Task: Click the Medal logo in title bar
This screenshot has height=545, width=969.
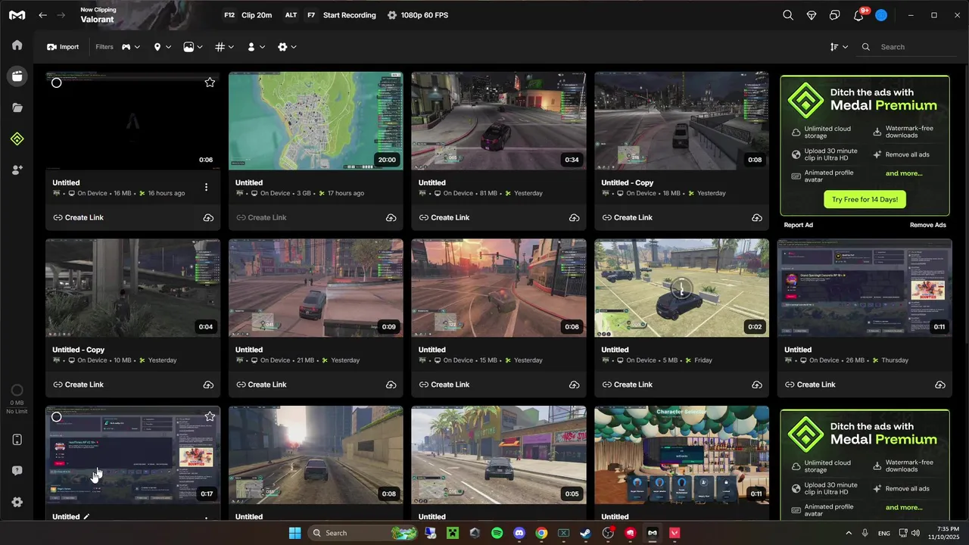Action: [x=17, y=15]
